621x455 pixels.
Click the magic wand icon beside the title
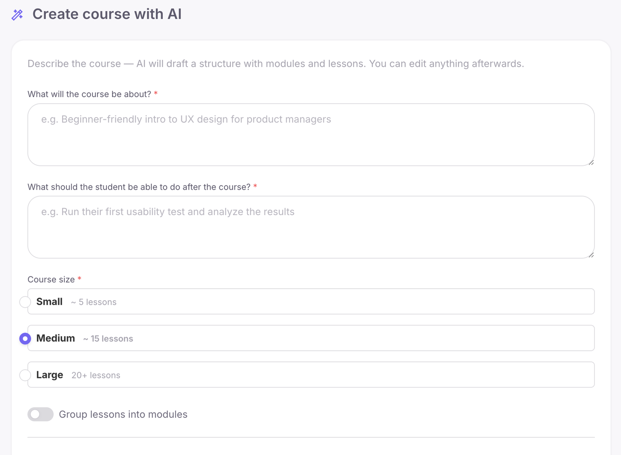tap(17, 15)
